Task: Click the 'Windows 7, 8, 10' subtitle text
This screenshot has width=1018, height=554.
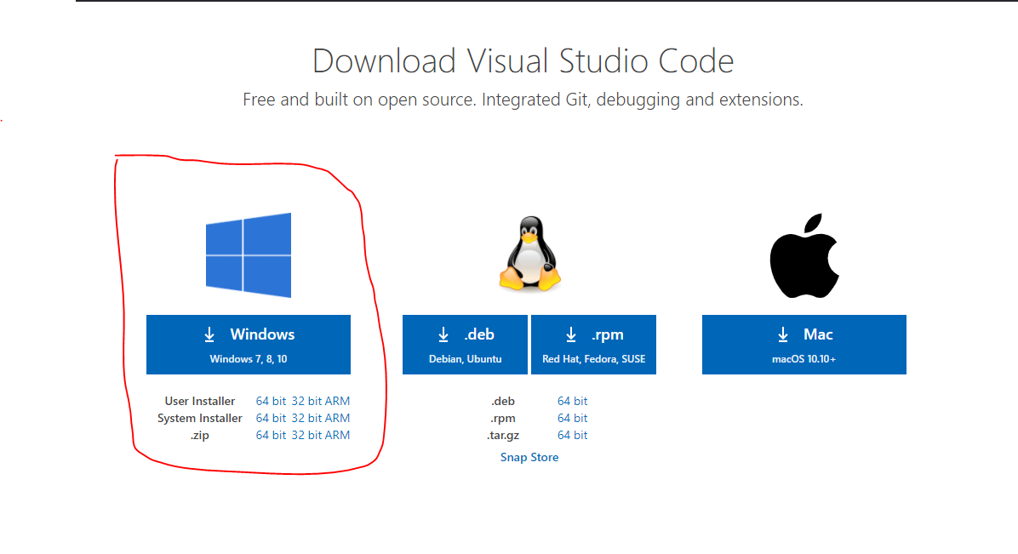Action: click(x=249, y=359)
